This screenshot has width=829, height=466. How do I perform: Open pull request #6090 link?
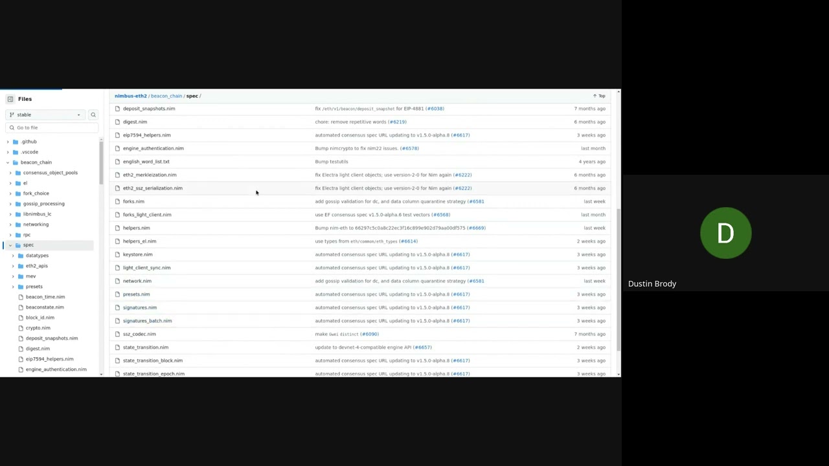point(370,334)
